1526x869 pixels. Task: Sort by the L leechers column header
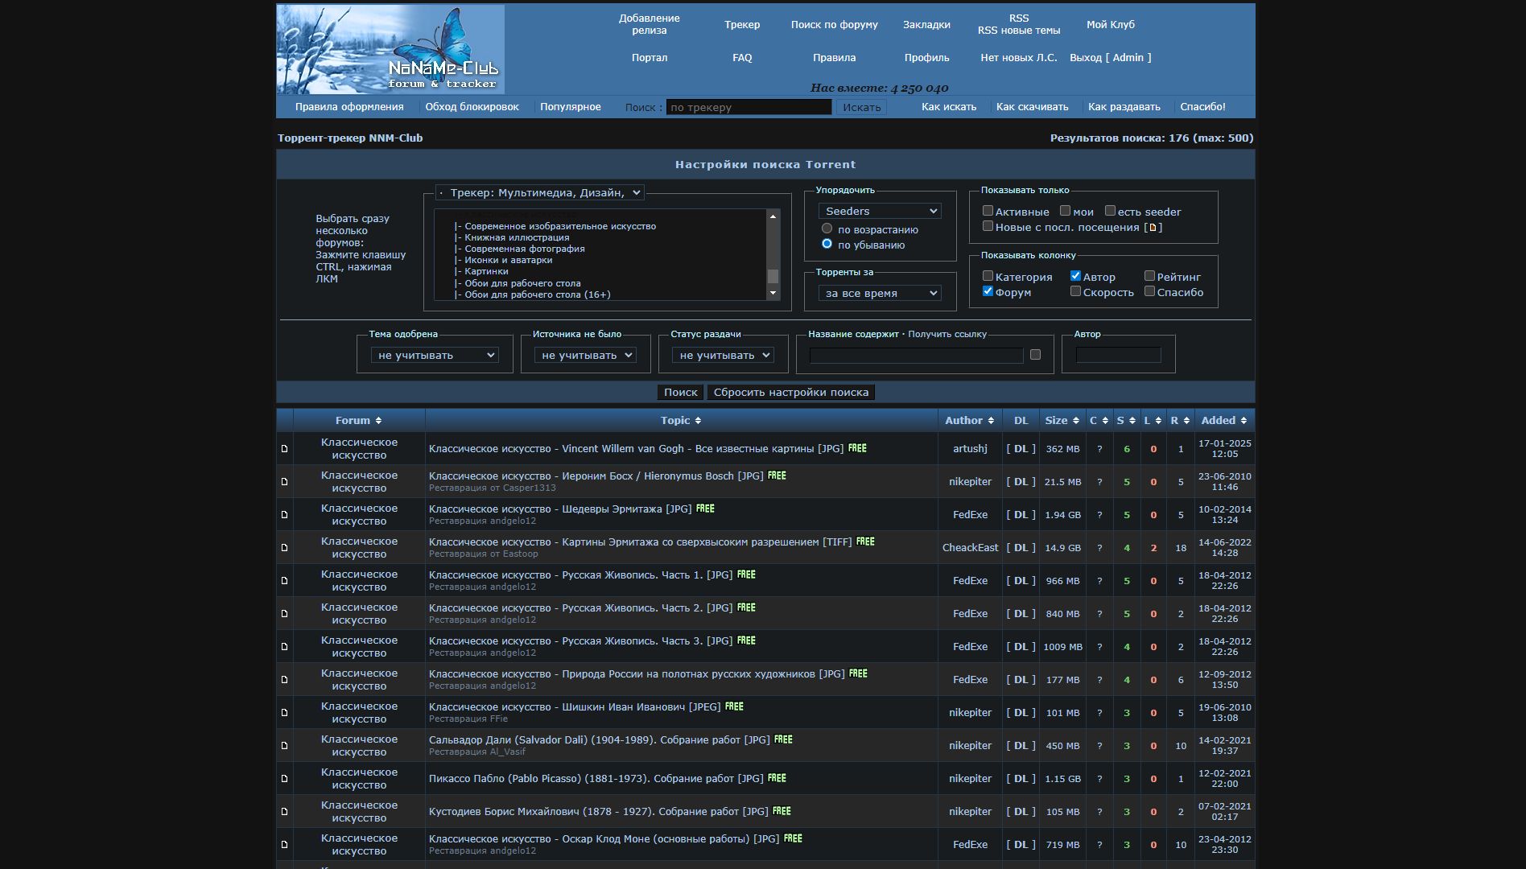point(1153,421)
